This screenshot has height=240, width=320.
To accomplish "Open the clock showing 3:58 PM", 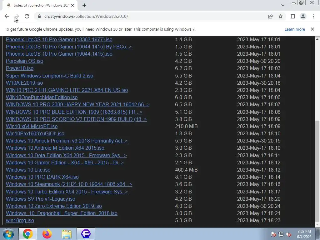I will [304, 234].
